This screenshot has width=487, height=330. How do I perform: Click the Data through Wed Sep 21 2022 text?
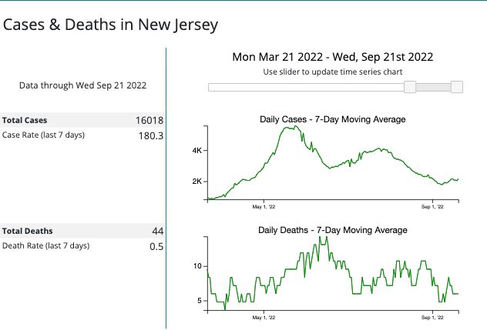[x=82, y=85]
